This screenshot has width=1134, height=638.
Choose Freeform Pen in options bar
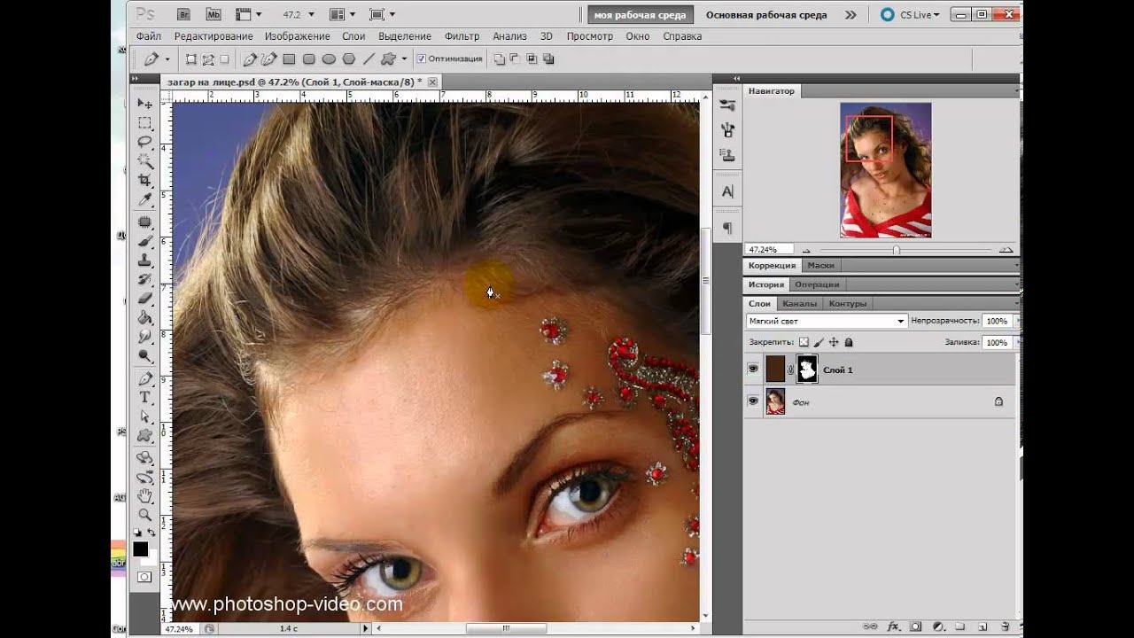tap(268, 59)
